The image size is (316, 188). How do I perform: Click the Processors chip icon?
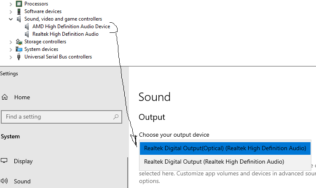pos(19,4)
